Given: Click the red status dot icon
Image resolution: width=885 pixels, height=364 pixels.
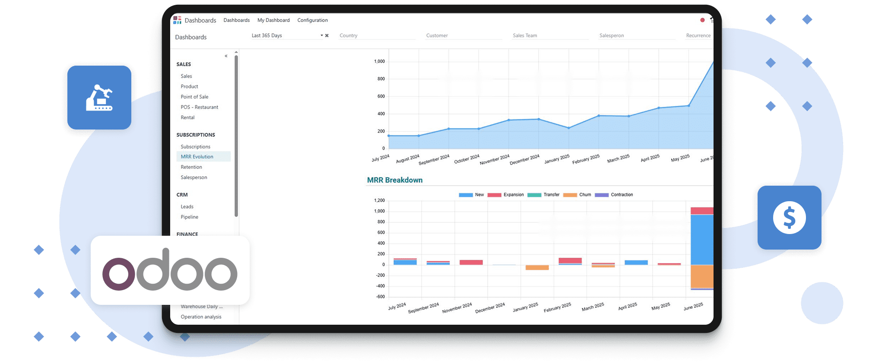Looking at the screenshot, I should point(702,20).
